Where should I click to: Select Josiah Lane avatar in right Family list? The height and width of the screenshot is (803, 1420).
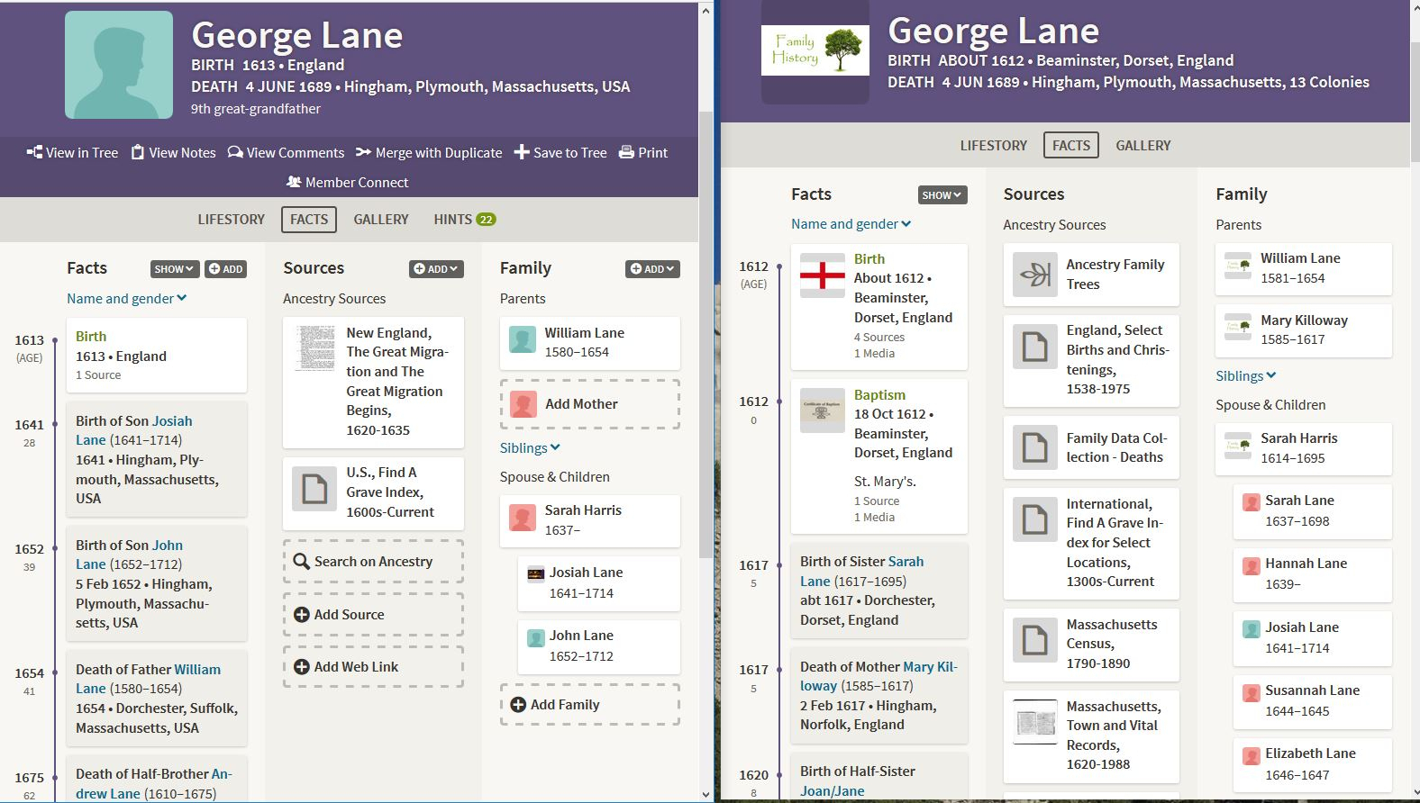tap(1251, 629)
